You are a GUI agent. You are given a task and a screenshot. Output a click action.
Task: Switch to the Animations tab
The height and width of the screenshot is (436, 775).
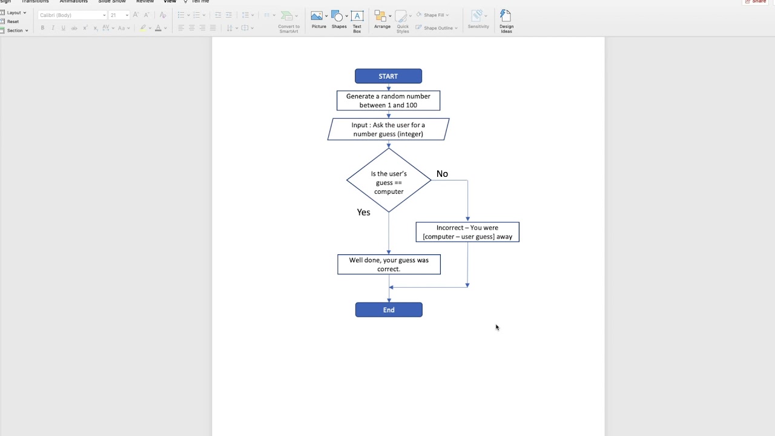coord(74,2)
